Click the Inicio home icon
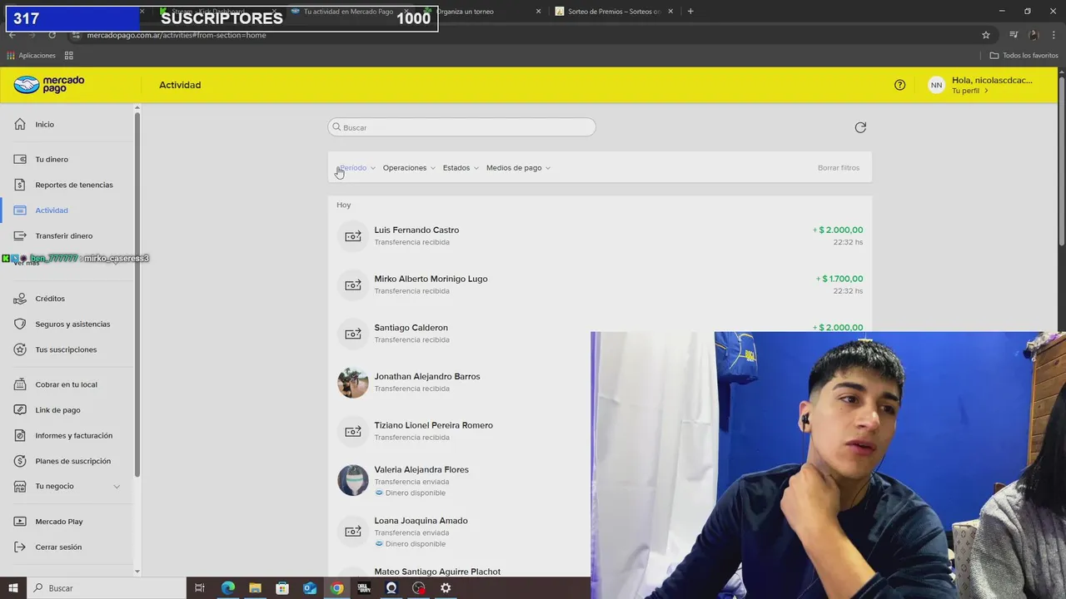This screenshot has width=1066, height=599. click(20, 124)
